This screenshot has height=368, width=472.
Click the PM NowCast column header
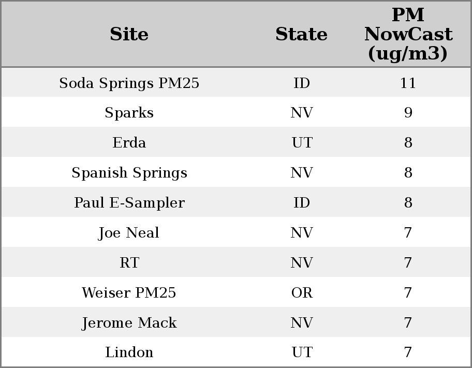408,34
